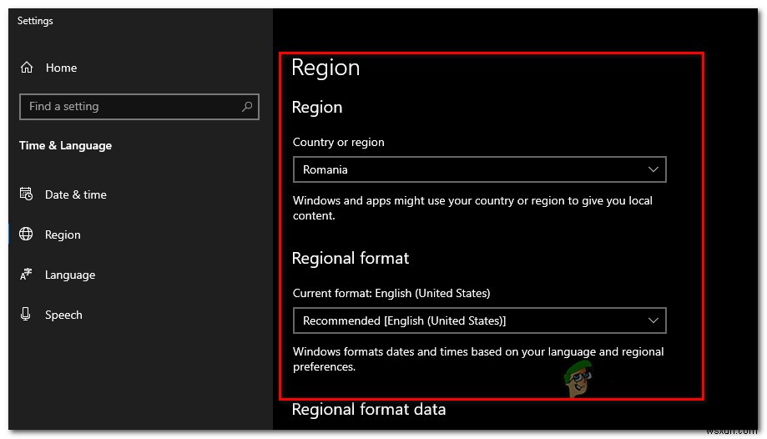Click the search magnifier icon
The width and height of the screenshot is (767, 439).
247,106
